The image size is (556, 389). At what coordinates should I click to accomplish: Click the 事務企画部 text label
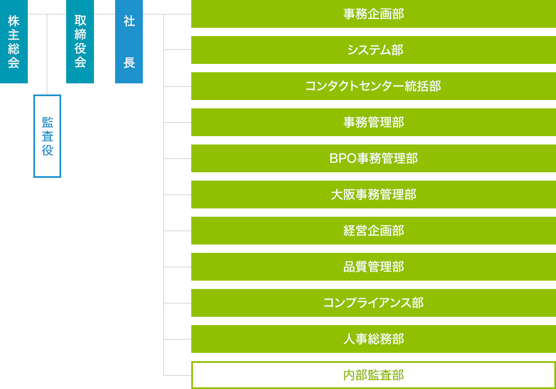coord(374,14)
